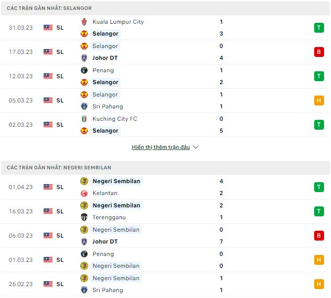Click the Sri Pahang crest in the 26.02.23 match

click(84, 290)
